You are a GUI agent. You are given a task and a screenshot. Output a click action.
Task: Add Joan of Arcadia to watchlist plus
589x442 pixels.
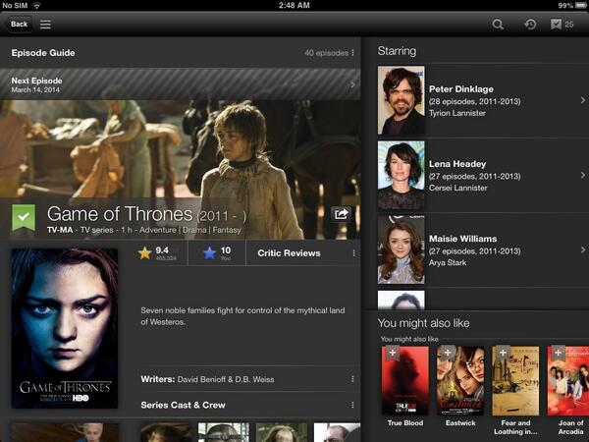558,353
